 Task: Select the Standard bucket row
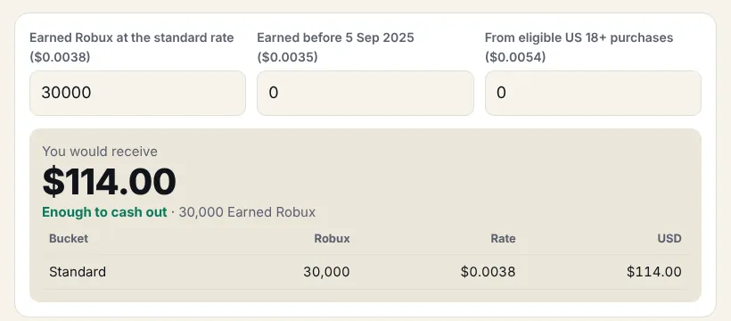(x=365, y=272)
